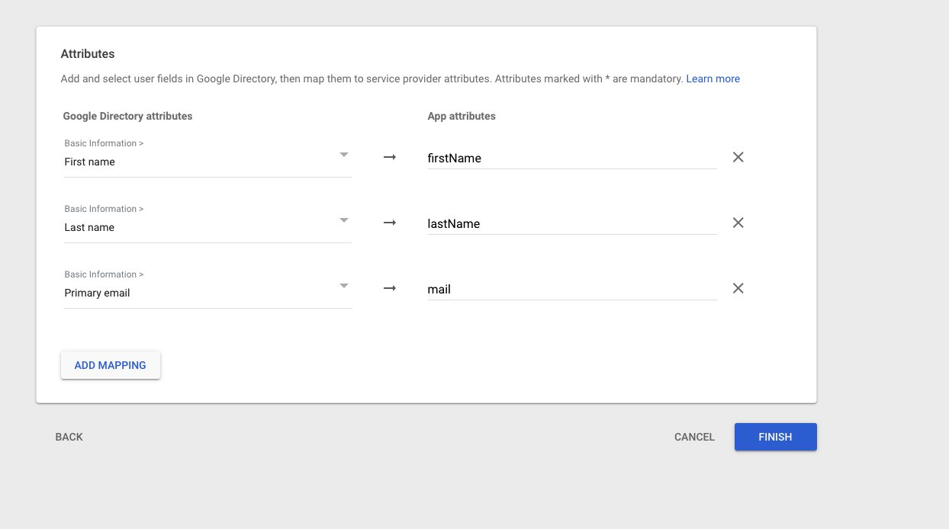Open the Learn more link
949x529 pixels.
click(x=713, y=79)
